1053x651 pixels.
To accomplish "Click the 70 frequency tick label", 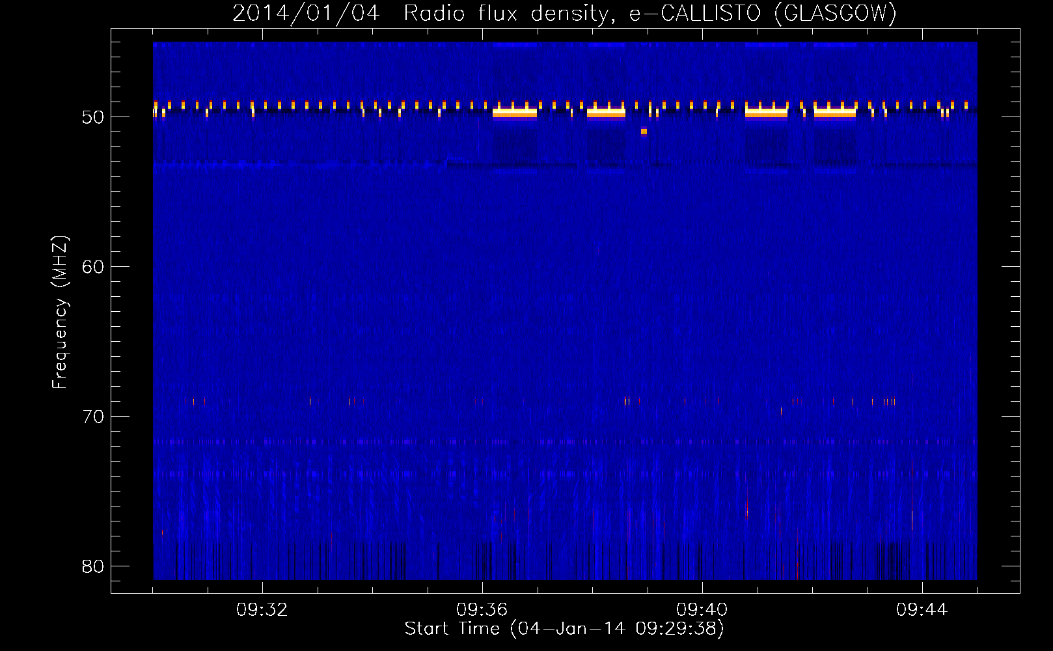I will pos(93,417).
